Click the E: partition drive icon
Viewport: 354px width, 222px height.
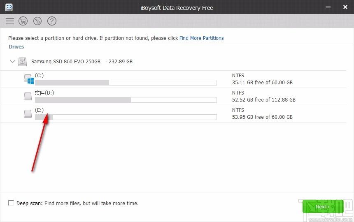click(x=28, y=113)
